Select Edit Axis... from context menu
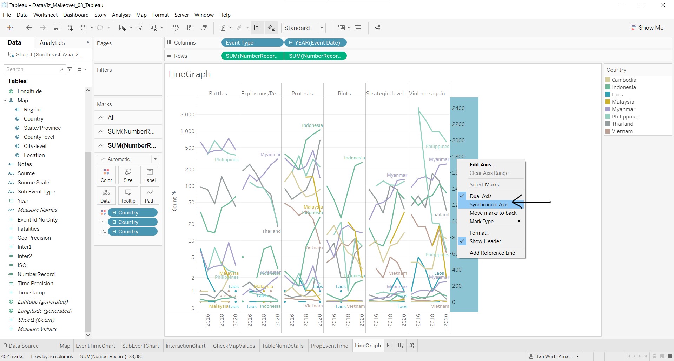674x361 pixels. tap(482, 165)
